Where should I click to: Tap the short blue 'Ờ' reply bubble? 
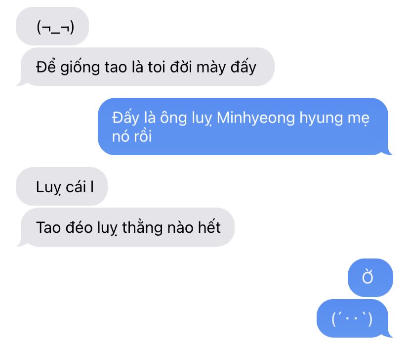click(x=370, y=277)
